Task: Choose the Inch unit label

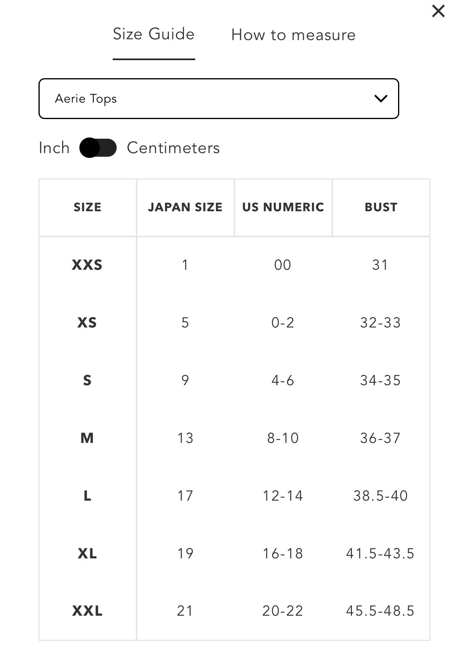Action: (x=54, y=148)
